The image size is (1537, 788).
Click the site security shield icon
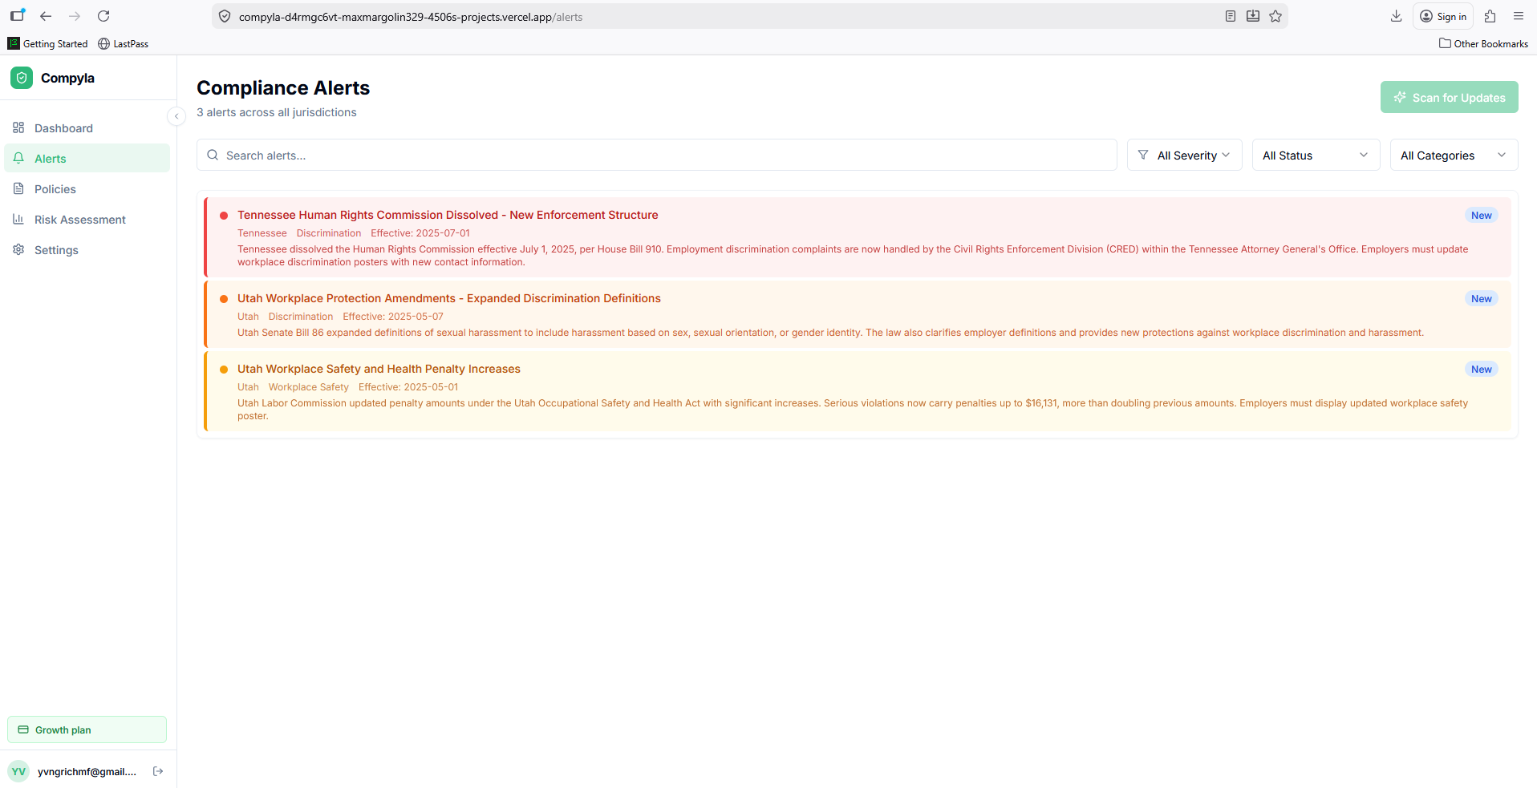pos(225,16)
